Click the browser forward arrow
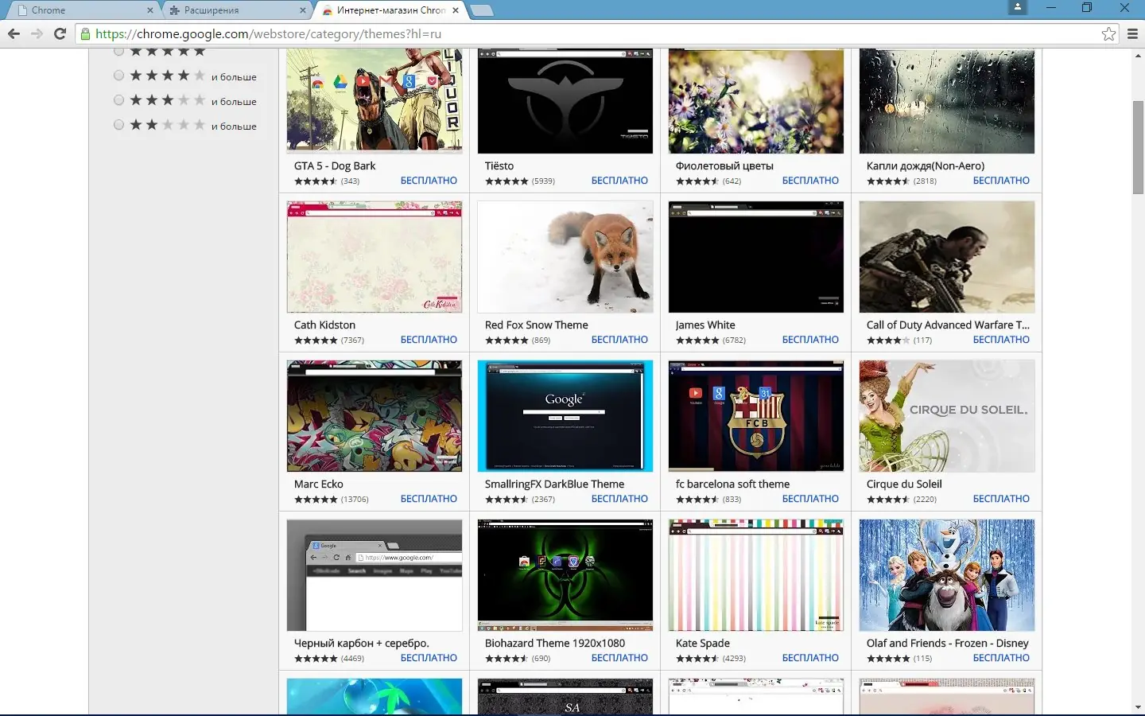Screen dimensions: 1145x716 coord(37,33)
